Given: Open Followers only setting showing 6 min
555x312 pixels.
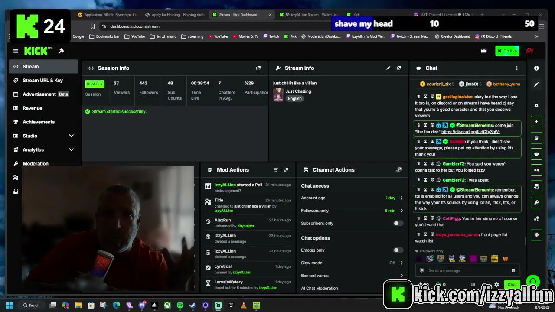Looking at the screenshot, I should pos(352,211).
